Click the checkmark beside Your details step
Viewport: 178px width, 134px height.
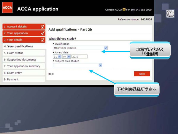pos(42,40)
